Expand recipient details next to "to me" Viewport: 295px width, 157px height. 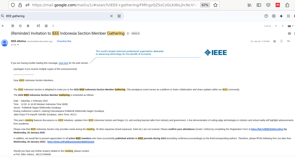pos(18,45)
